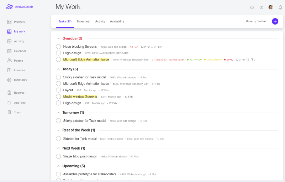Open search with the magnifier icon
This screenshot has height=182, width=285.
click(252, 7)
